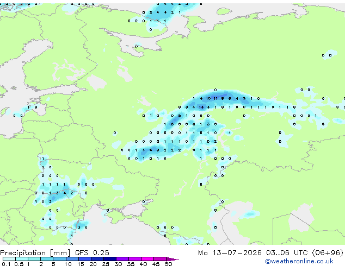
Task: Click the 0.5–1 mm legend color swatch
Action: point(22,259)
